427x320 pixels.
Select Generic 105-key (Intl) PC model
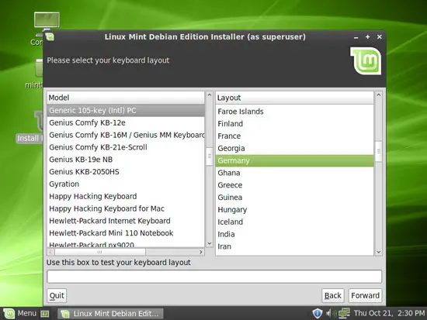[126, 110]
